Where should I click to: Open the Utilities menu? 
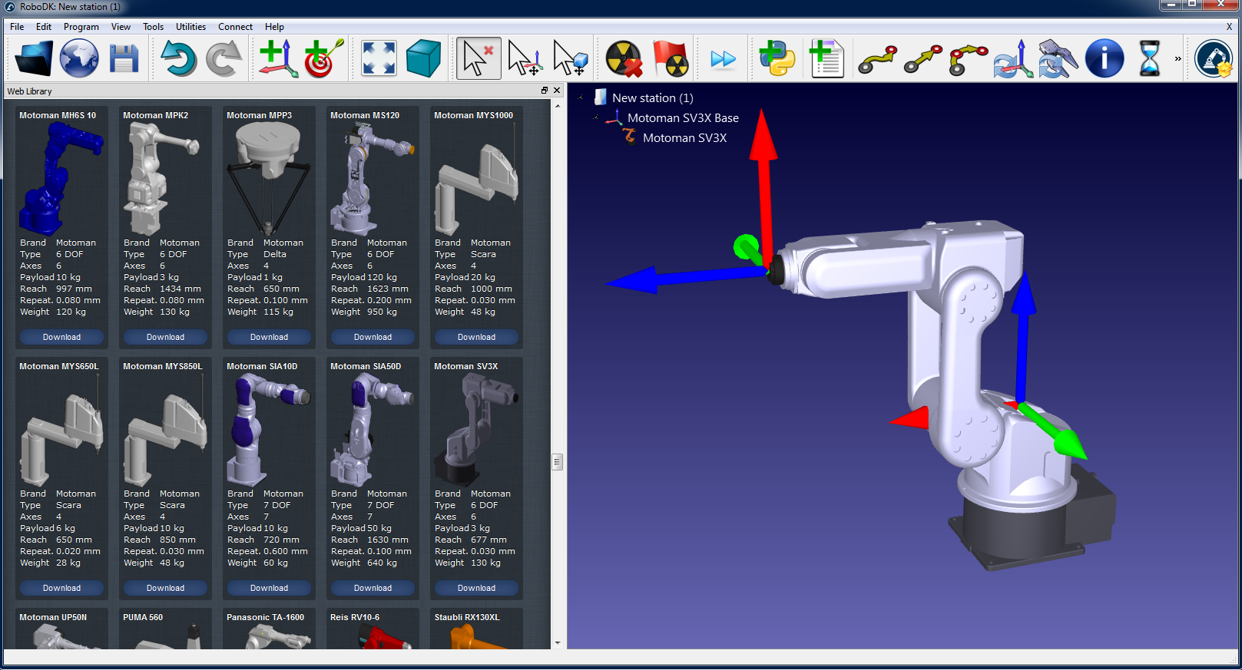190,27
